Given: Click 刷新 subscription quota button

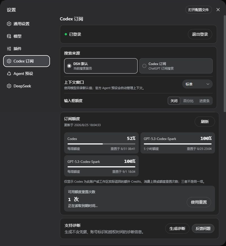Looking at the screenshot, I should 205,122.
